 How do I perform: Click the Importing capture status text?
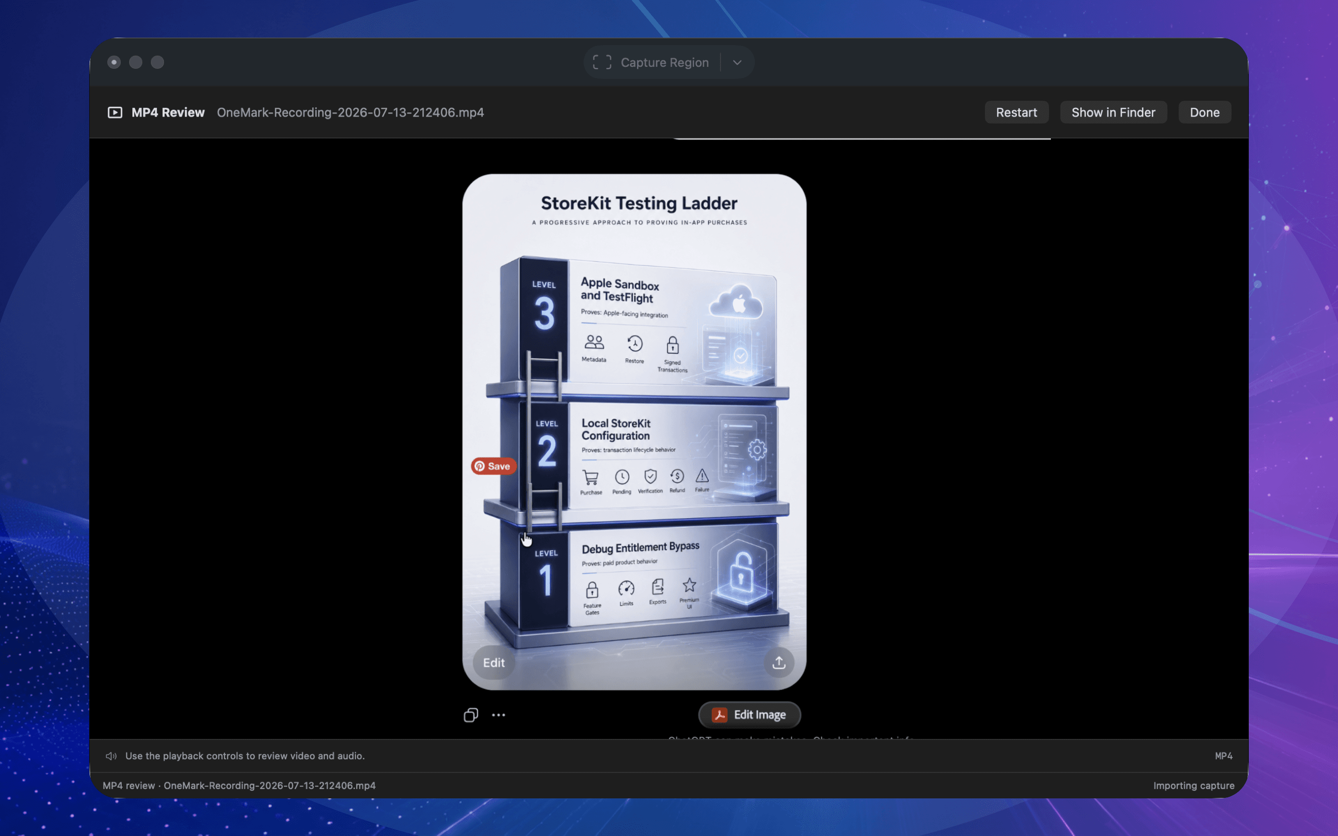pos(1193,786)
